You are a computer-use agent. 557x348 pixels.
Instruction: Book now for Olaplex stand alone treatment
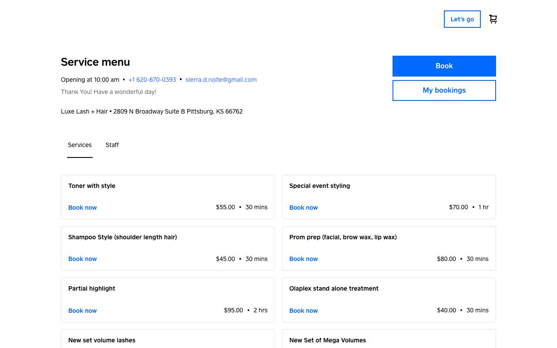pos(304,311)
